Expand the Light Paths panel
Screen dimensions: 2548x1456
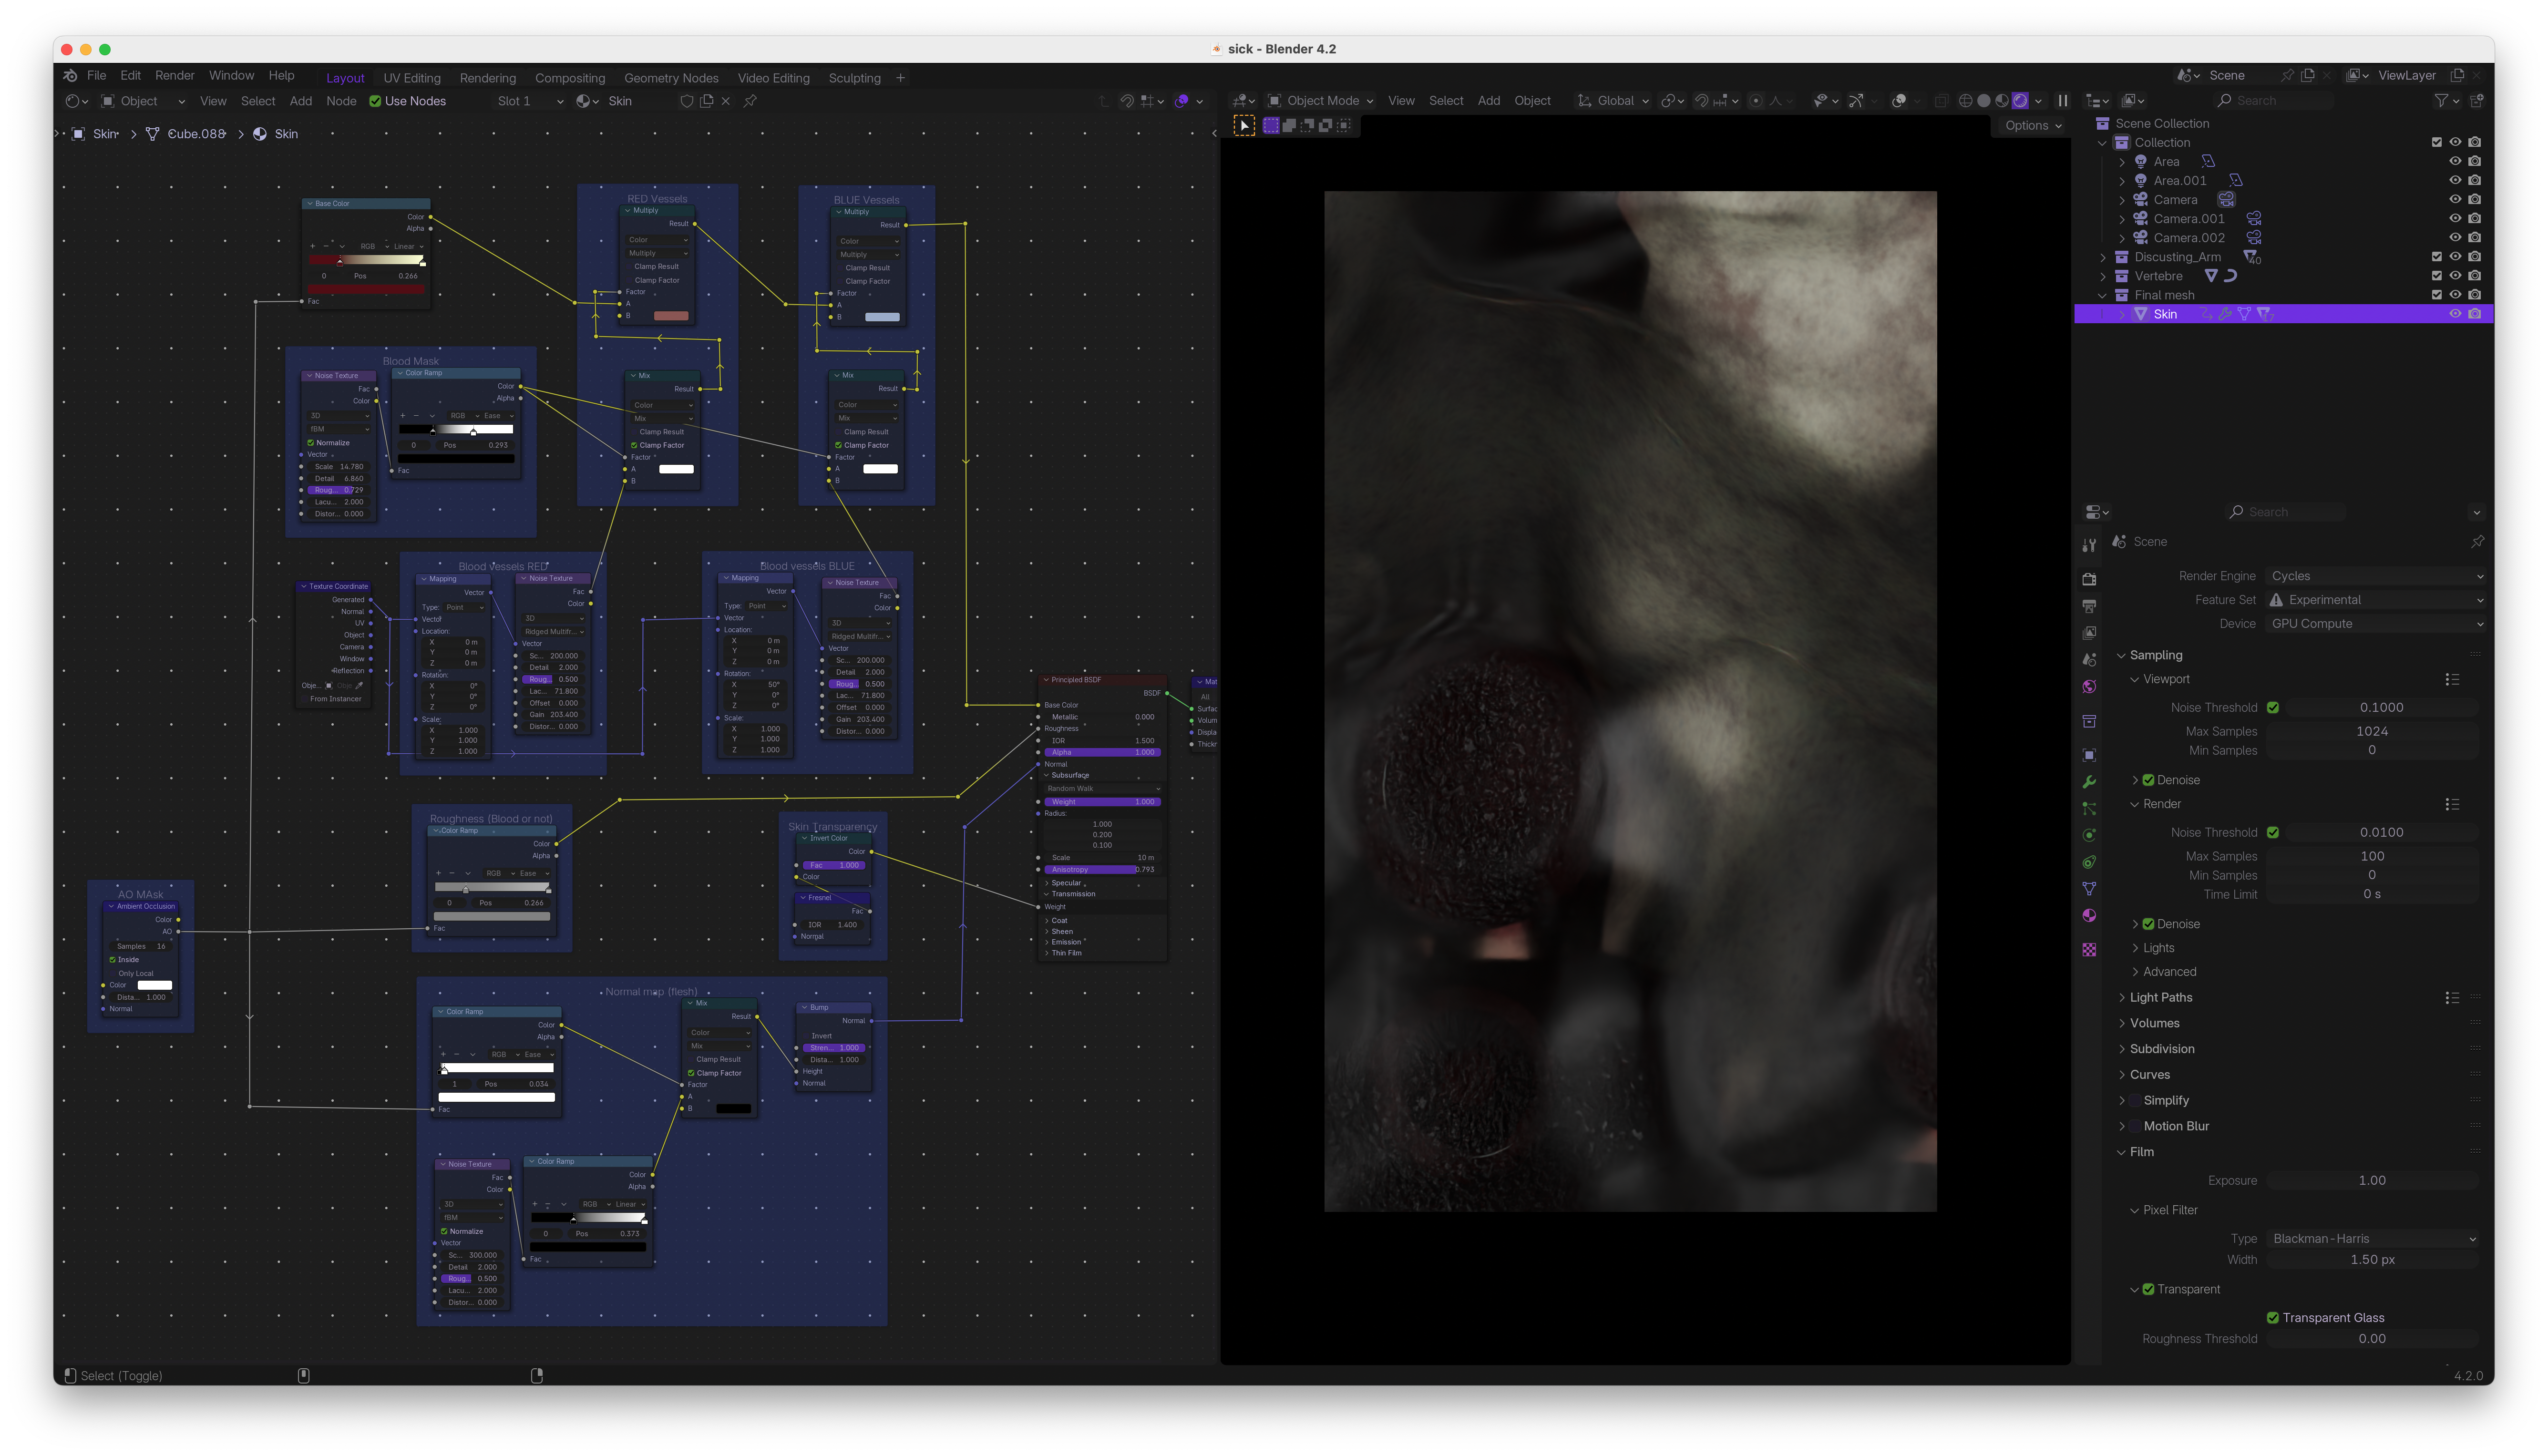(x=2160, y=998)
